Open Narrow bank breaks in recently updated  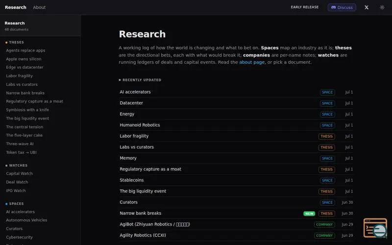tap(236, 213)
